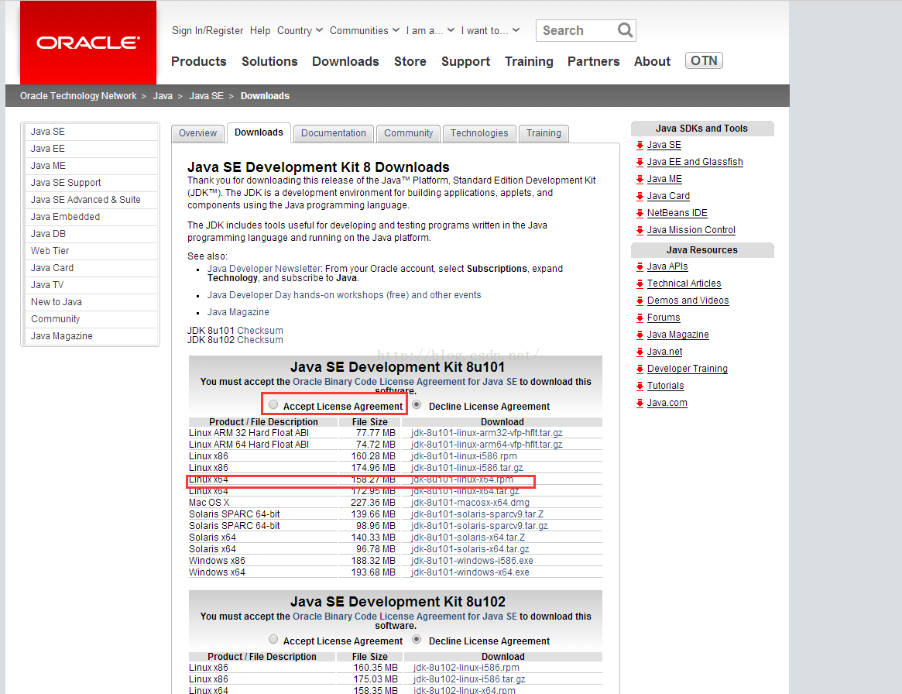
Task: Select Decline License Agreement for JDK 8u101
Action: (x=417, y=404)
